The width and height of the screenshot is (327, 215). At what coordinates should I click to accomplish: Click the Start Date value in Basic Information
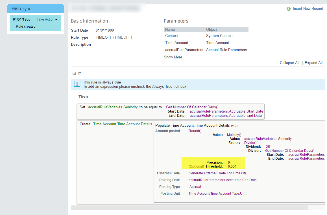(105, 30)
